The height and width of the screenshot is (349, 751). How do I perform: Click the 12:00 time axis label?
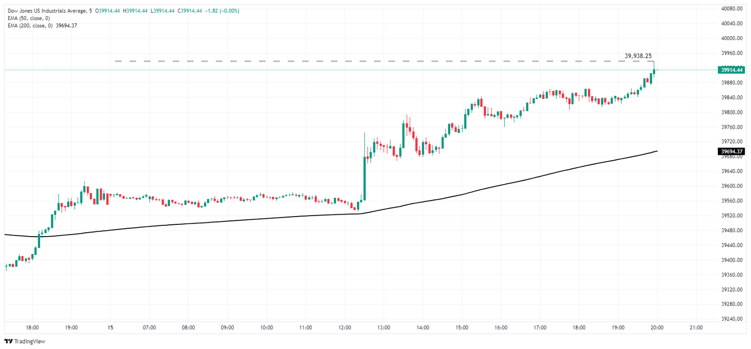click(345, 327)
